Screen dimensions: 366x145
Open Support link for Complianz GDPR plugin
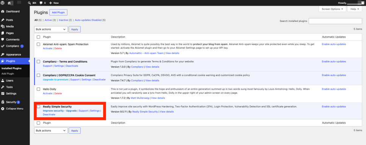(75, 79)
